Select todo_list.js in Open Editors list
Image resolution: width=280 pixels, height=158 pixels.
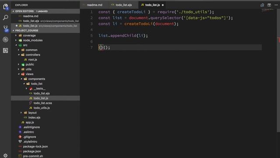[45, 26]
